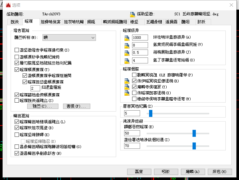
Task: Click the Help (H) button at the bottom
Action: pyautogui.click(x=220, y=172)
